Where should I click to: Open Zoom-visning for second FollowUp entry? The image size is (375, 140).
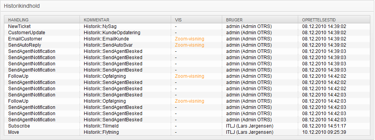pyautogui.click(x=189, y=101)
